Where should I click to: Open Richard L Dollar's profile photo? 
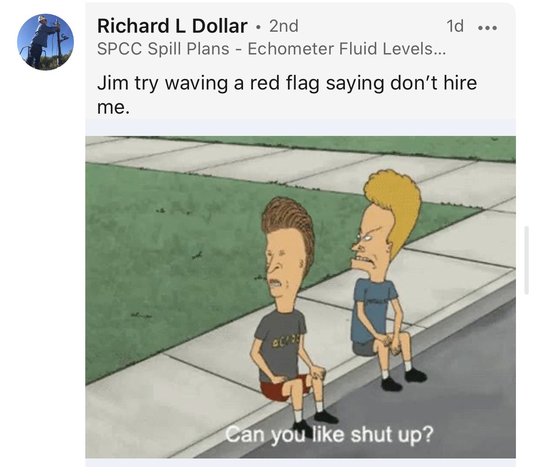click(x=45, y=42)
